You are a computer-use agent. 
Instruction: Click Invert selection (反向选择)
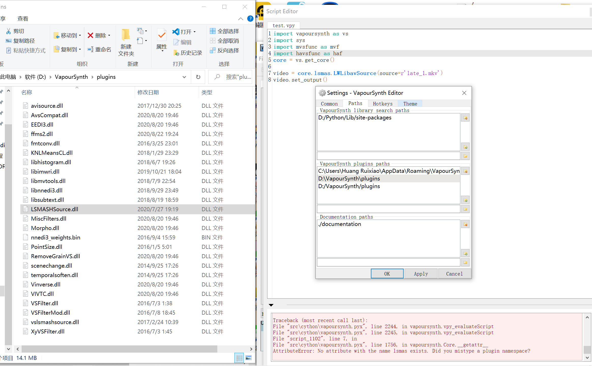[224, 50]
